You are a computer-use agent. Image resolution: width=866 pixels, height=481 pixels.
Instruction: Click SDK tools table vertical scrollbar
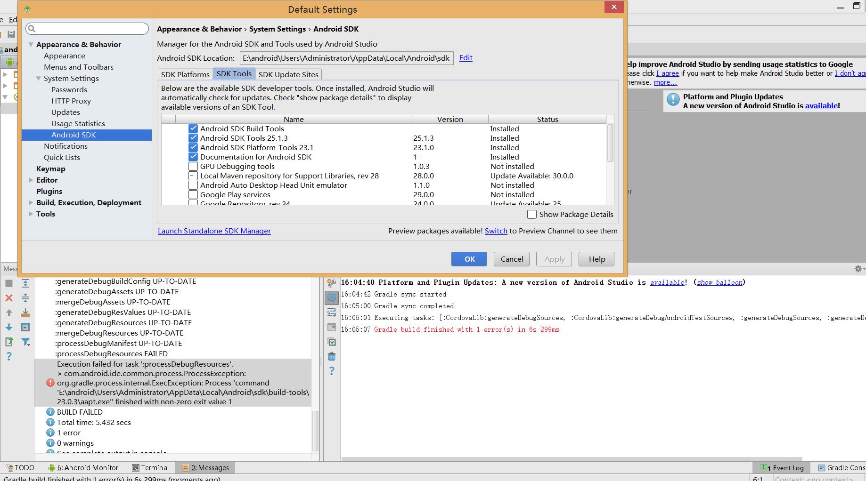(x=610, y=143)
